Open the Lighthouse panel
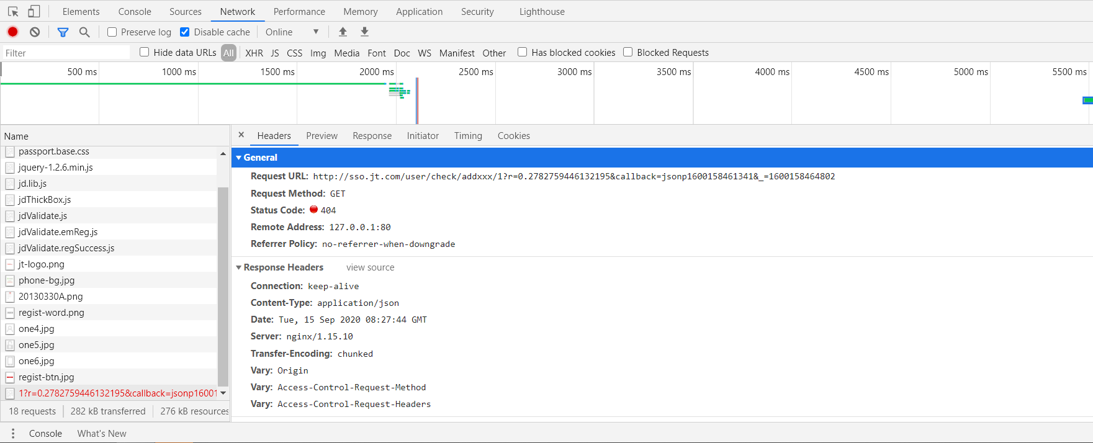The image size is (1093, 443). [542, 11]
